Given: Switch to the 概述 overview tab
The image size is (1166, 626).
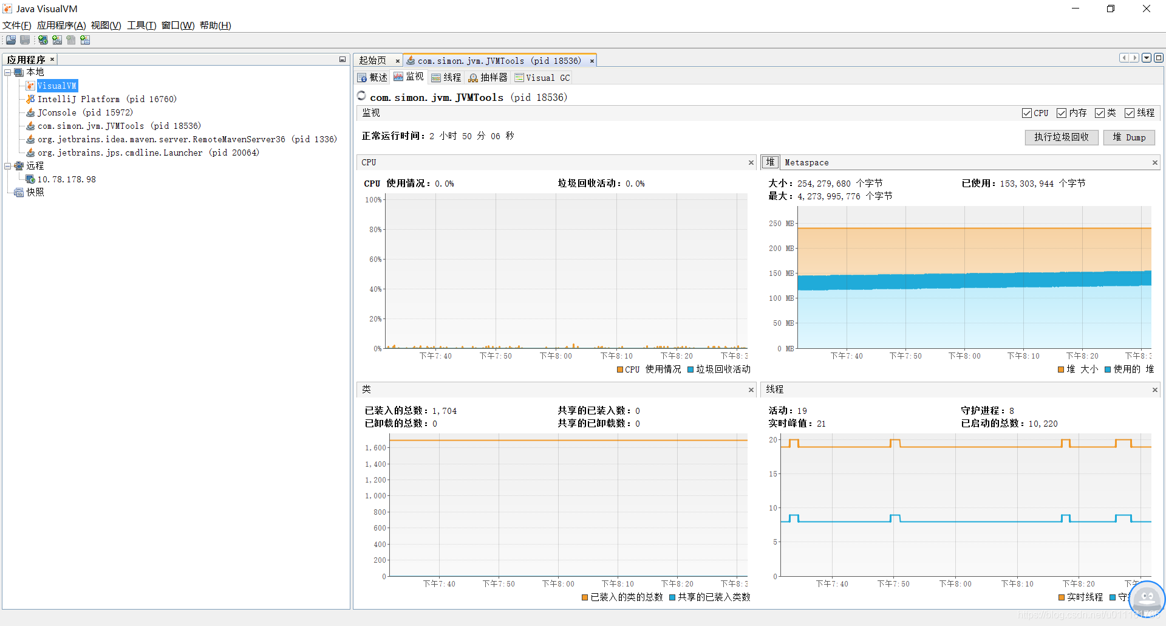Looking at the screenshot, I should coord(372,78).
